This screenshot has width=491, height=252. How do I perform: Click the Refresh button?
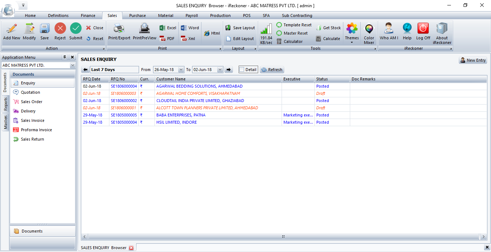click(272, 70)
